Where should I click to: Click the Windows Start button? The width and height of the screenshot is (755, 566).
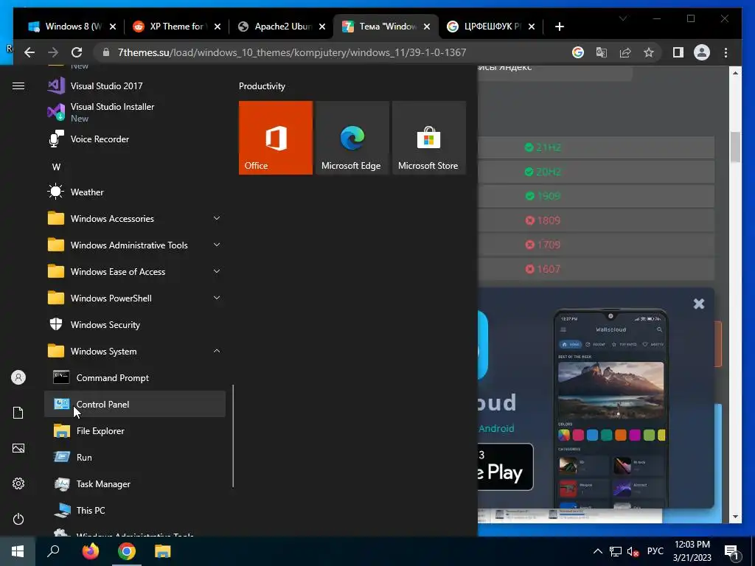click(18, 551)
